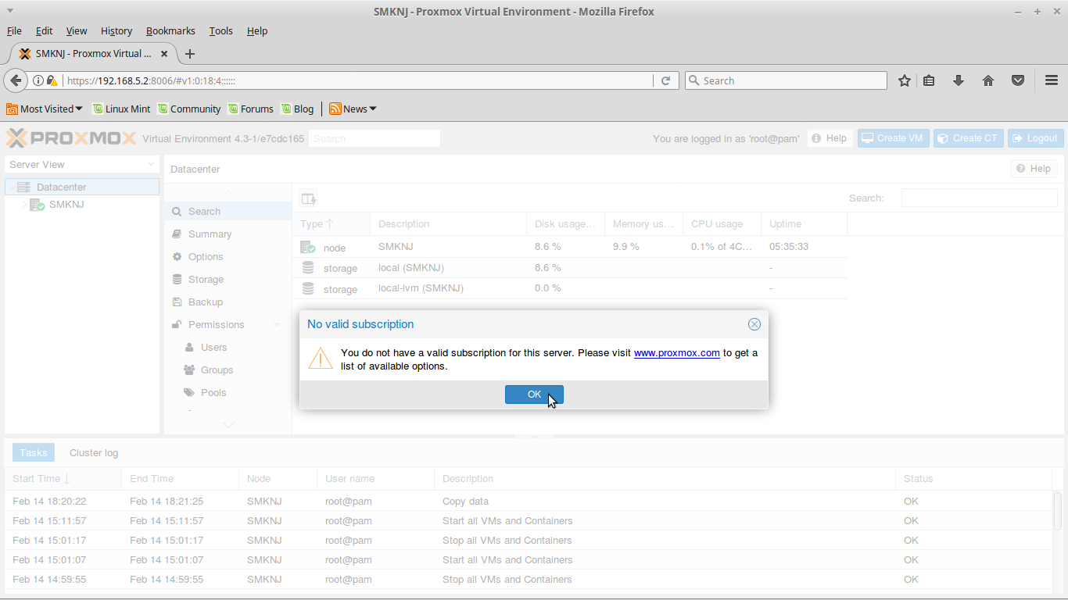Select the Copy data task row
This screenshot has width=1068, height=600.
[529, 502]
